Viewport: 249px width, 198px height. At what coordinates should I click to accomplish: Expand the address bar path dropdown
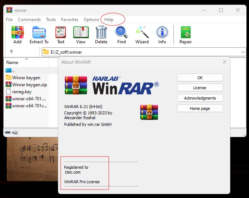[243, 52]
